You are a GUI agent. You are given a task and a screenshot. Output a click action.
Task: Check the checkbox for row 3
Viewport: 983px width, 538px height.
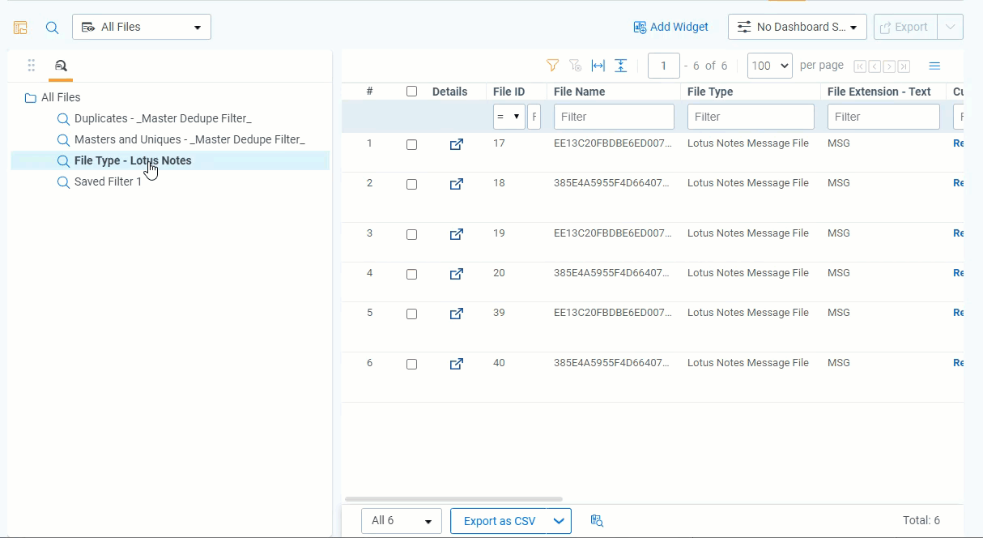(x=411, y=234)
